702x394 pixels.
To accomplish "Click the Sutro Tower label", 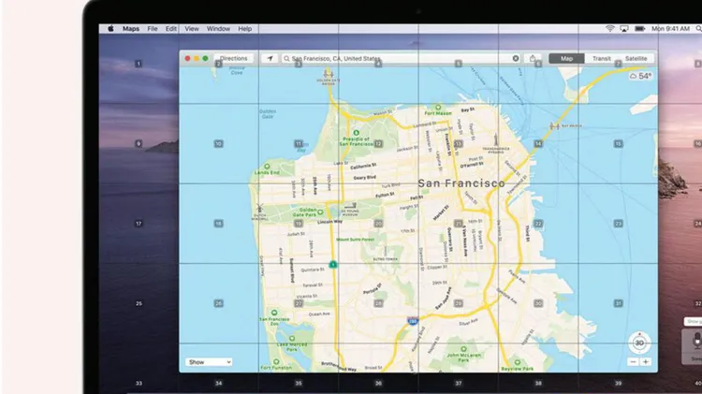I will pyautogui.click(x=385, y=259).
